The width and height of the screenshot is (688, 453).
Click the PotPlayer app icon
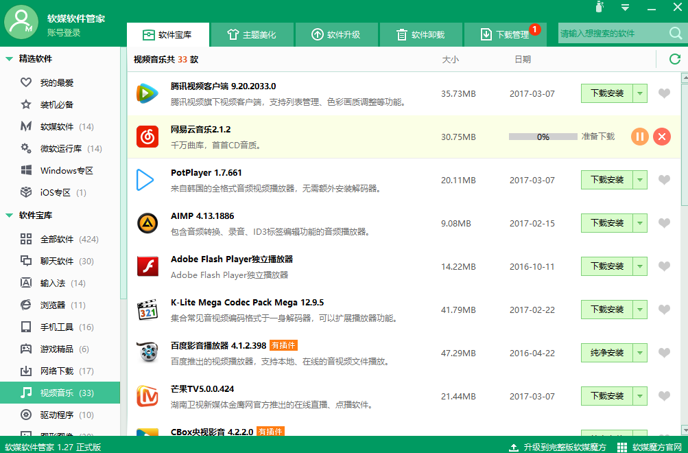pos(145,180)
